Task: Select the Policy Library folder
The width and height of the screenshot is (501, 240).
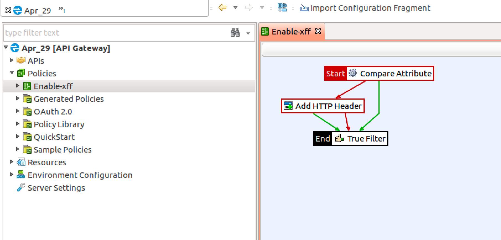Action: coord(59,124)
